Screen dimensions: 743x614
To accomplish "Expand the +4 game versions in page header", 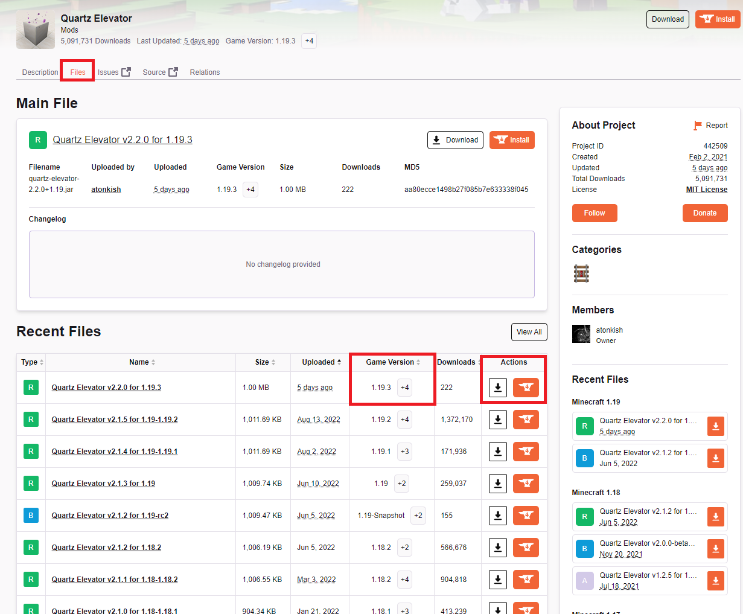I will (x=309, y=41).
